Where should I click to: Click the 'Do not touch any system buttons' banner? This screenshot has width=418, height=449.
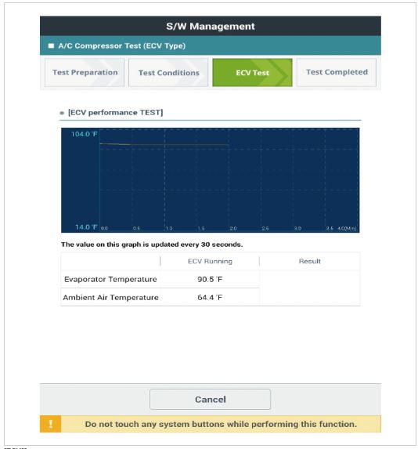pos(211,424)
